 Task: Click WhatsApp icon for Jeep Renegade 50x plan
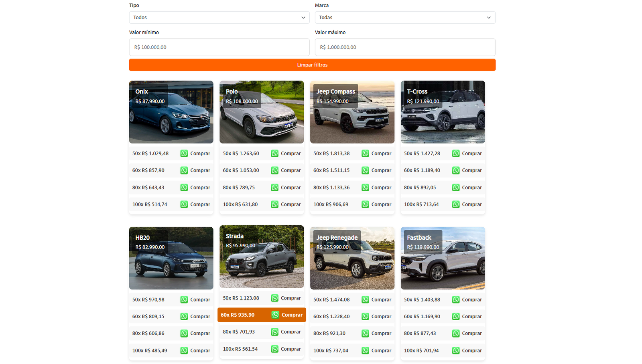pos(366,299)
